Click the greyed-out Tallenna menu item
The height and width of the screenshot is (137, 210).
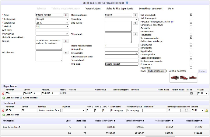(41, 9)
